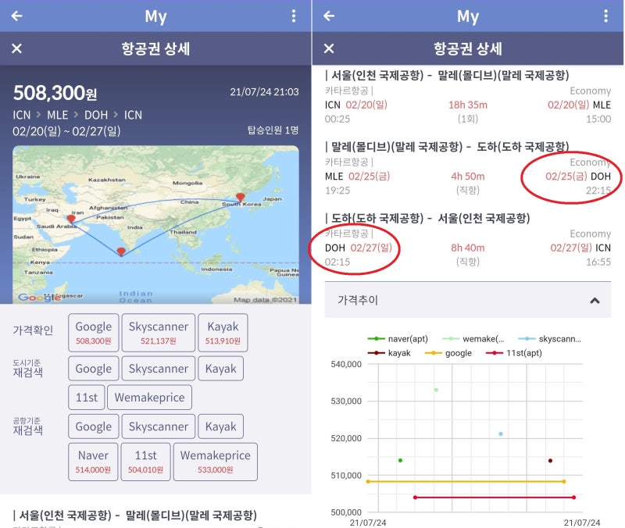Click the 540,000 axis label on chart
The image size is (625, 528).
pyautogui.click(x=346, y=364)
